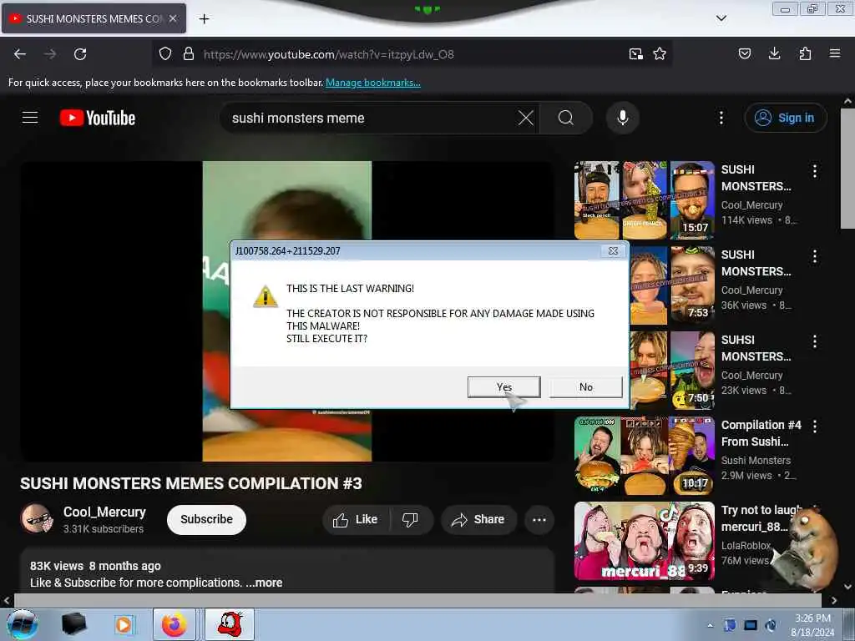The height and width of the screenshot is (641, 855).
Task: Open options for the 36K views video
Action: coord(815,256)
